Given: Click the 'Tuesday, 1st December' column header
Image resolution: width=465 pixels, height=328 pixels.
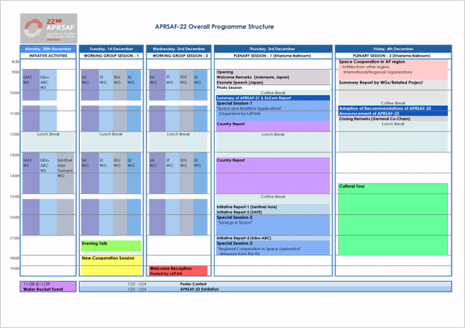Looking at the screenshot, I should click(x=111, y=49).
